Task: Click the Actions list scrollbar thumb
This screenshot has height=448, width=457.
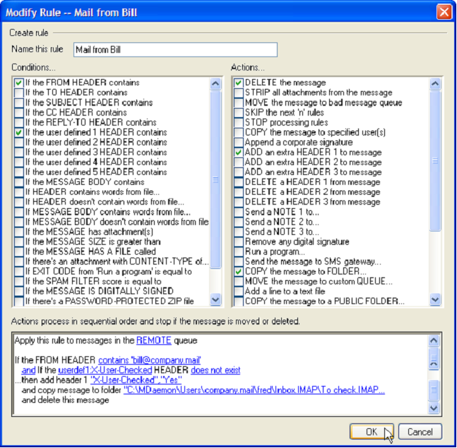Action: (x=435, y=161)
